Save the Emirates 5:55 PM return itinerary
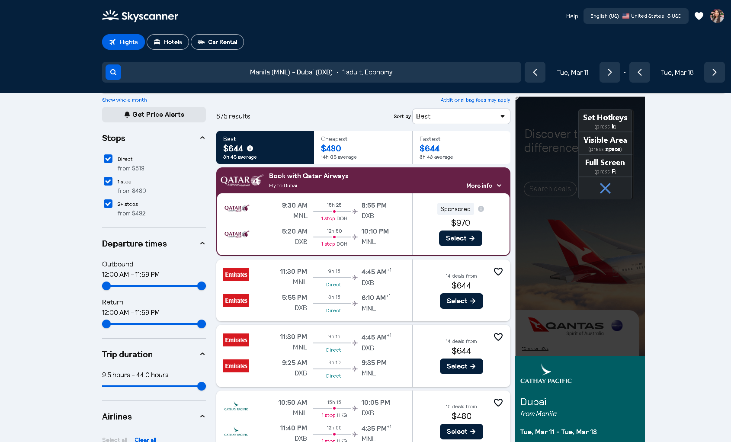 [x=498, y=272]
